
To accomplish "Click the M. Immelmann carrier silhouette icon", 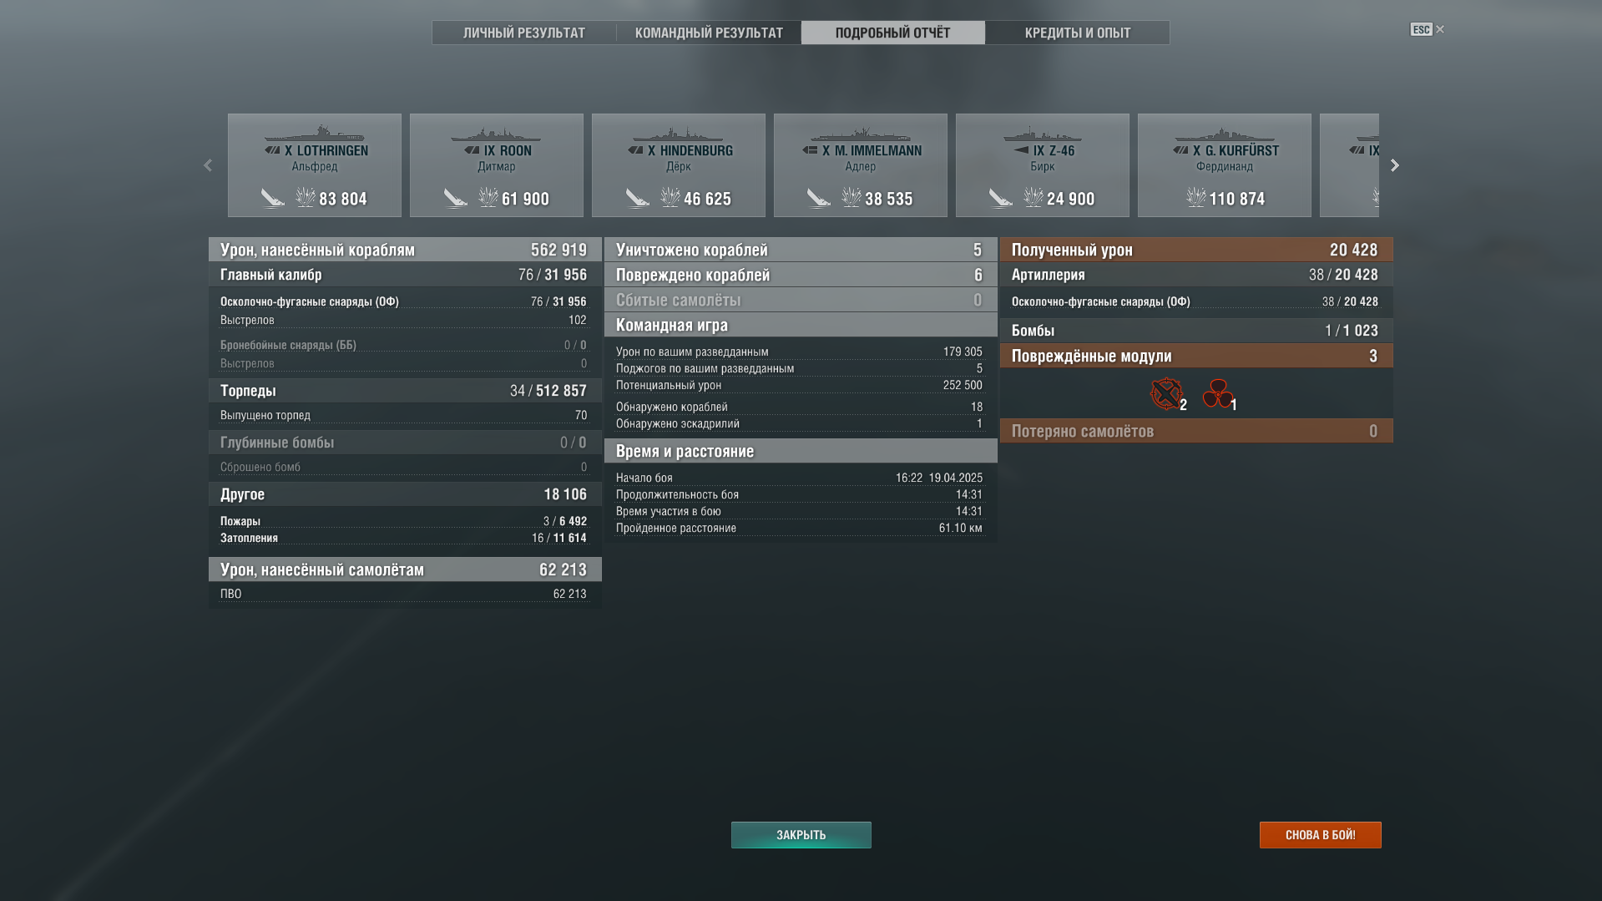I will [x=861, y=134].
